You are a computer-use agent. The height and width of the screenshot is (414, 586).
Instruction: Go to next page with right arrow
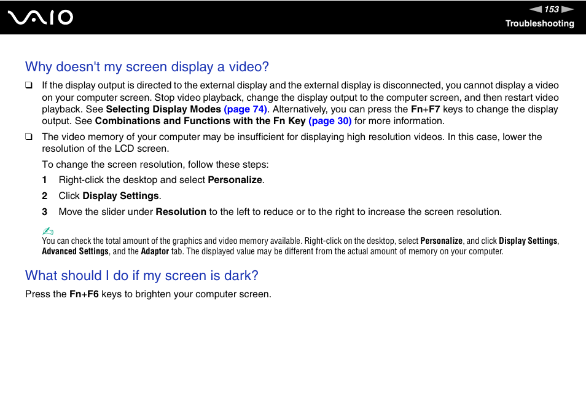click(568, 9)
